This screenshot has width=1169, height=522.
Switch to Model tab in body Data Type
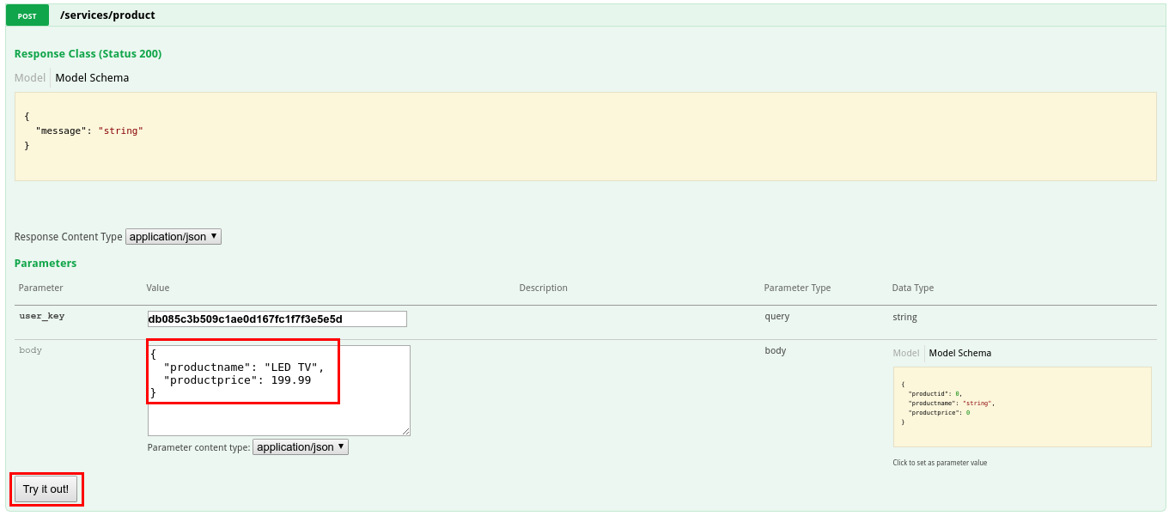coord(906,354)
